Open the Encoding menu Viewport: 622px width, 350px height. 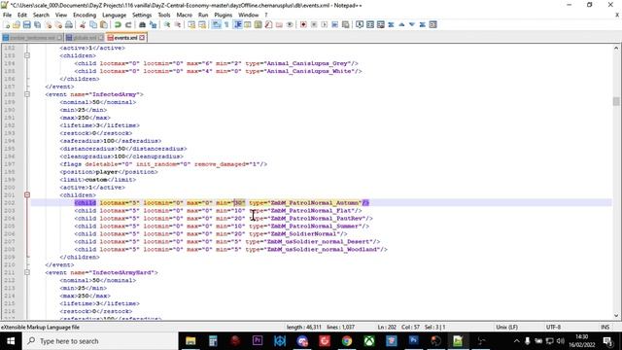[x=85, y=15]
